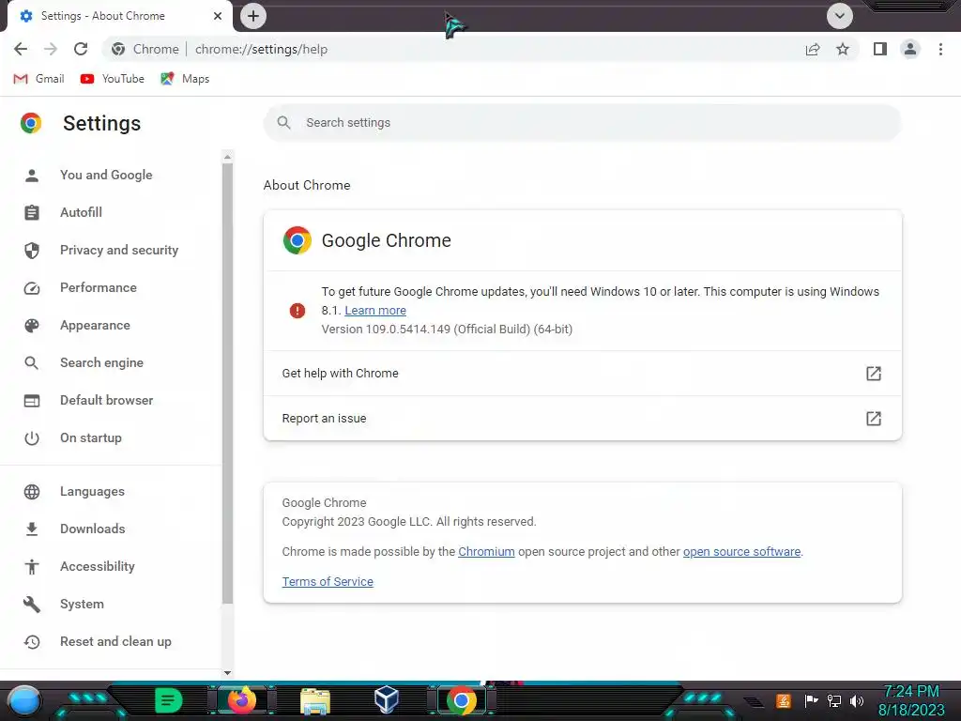Image resolution: width=961 pixels, height=721 pixels.
Task: Open You and Google settings
Action: (x=106, y=175)
